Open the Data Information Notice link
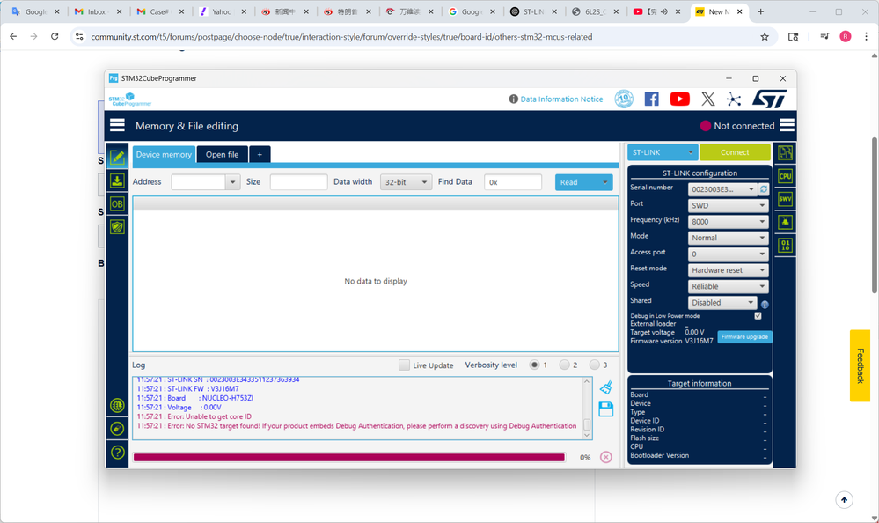 pos(561,99)
